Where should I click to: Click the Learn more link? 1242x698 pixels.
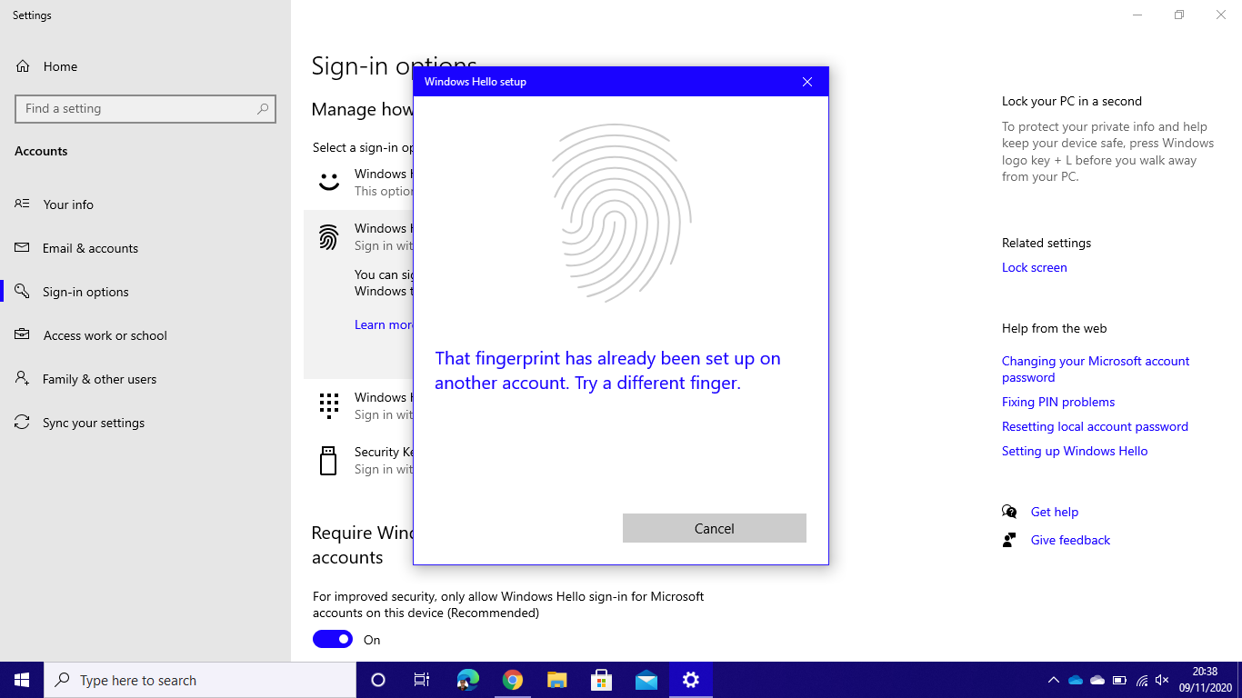[x=384, y=324]
